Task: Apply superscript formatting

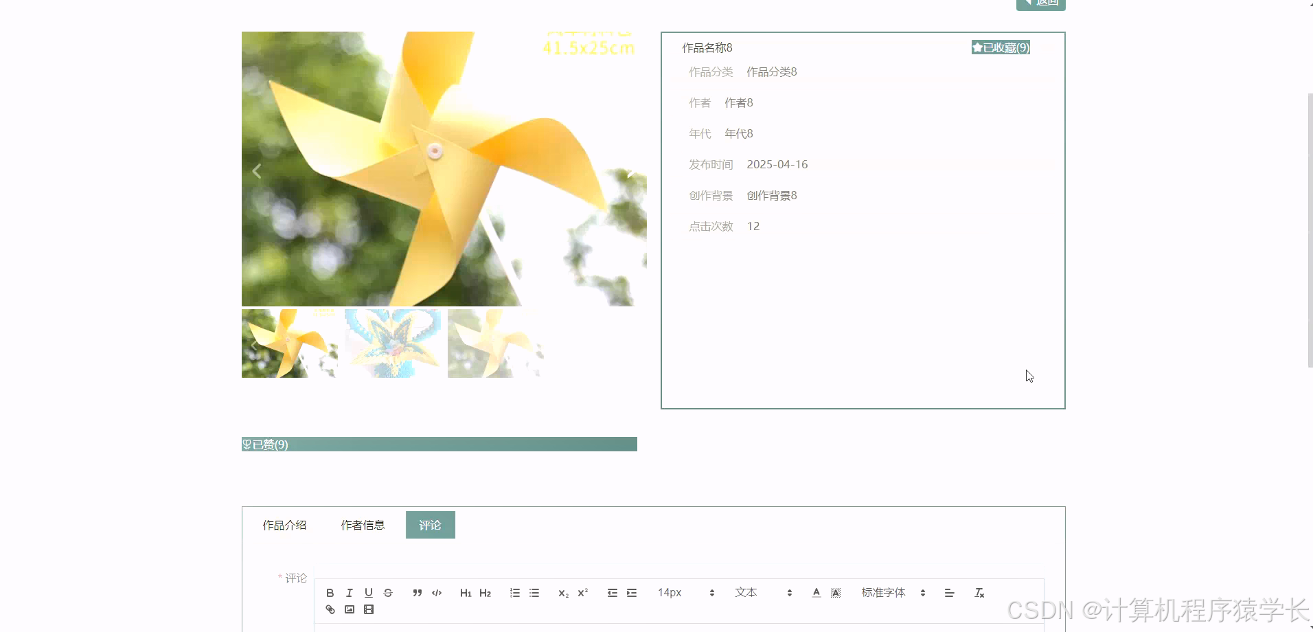Action: coord(583,593)
